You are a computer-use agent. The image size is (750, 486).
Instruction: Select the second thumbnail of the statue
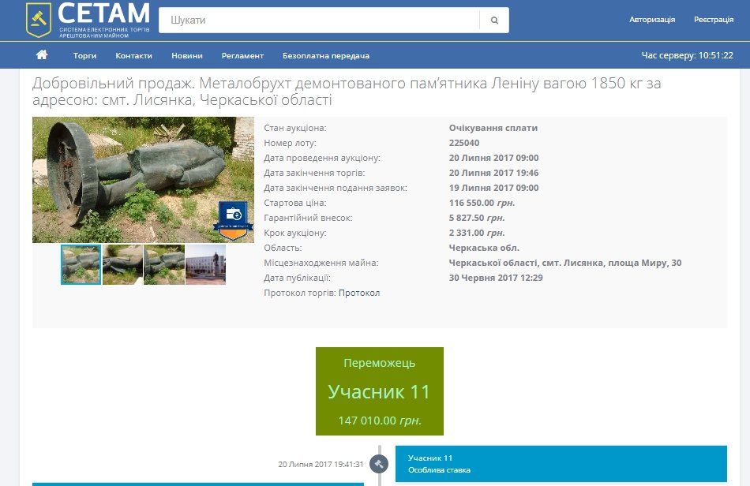pyautogui.click(x=122, y=264)
